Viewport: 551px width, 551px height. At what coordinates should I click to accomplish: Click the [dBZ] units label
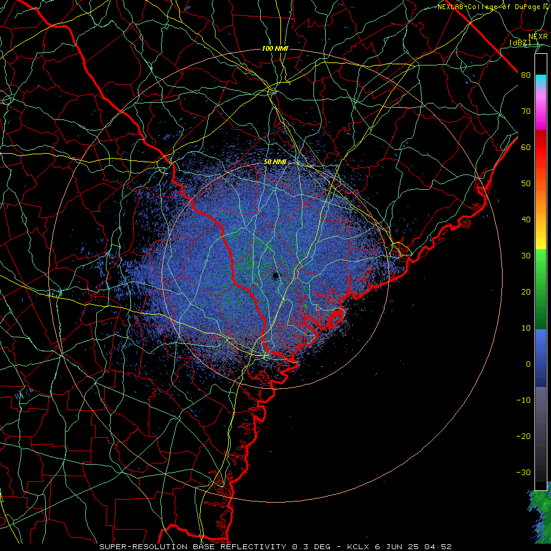point(520,42)
